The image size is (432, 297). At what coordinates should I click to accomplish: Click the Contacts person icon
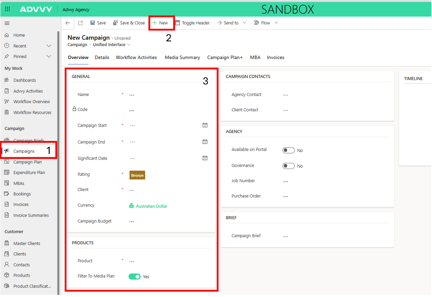[6, 264]
